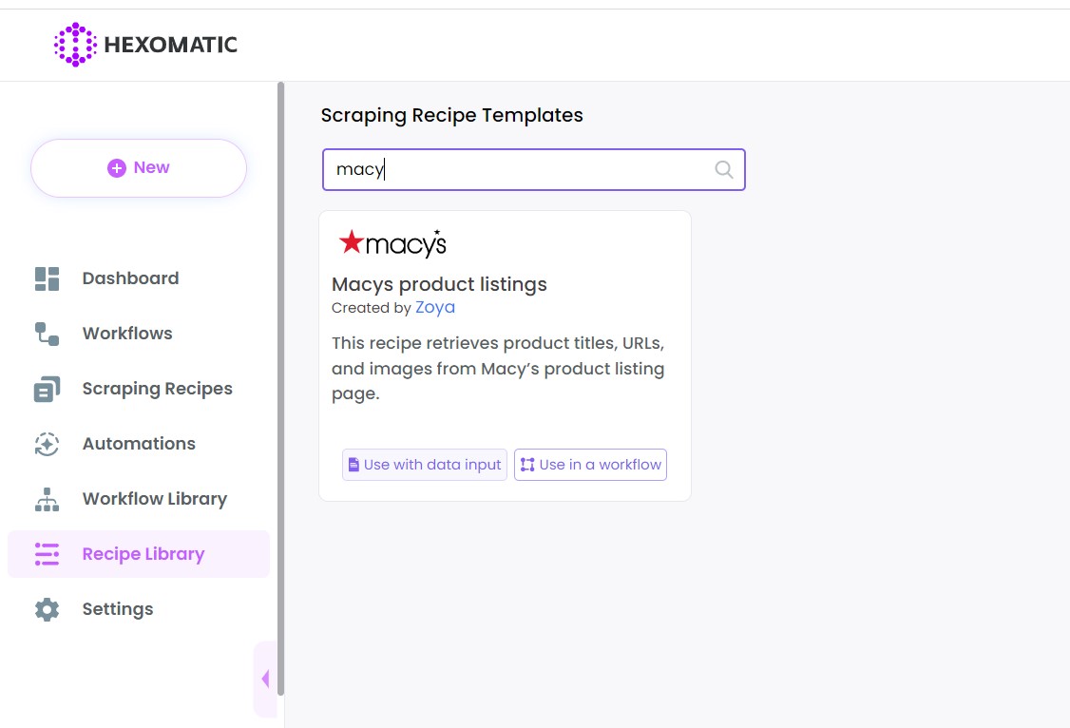Click inside the recipe search field
The image size is (1070, 728).
[523, 168]
